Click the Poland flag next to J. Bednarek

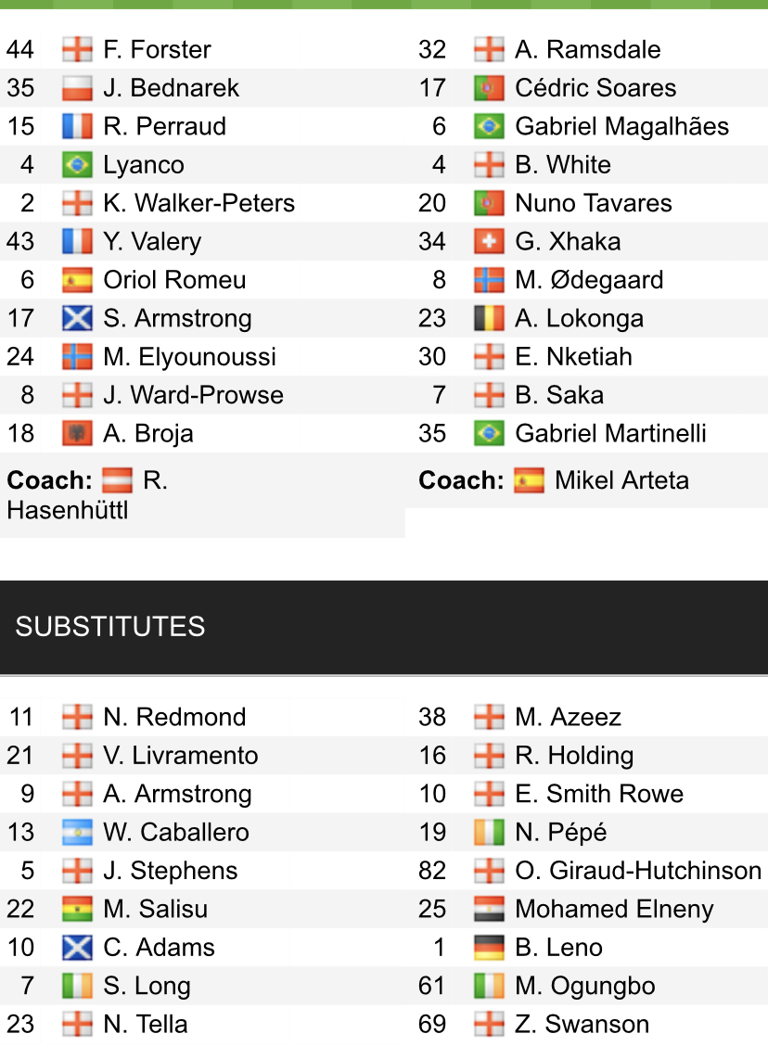tap(77, 88)
